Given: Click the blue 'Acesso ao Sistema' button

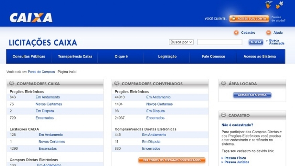Looking at the screenshot, I should [252, 95].
